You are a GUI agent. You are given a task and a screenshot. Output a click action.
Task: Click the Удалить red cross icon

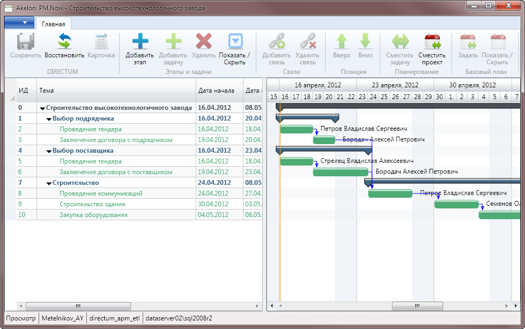tap(204, 41)
